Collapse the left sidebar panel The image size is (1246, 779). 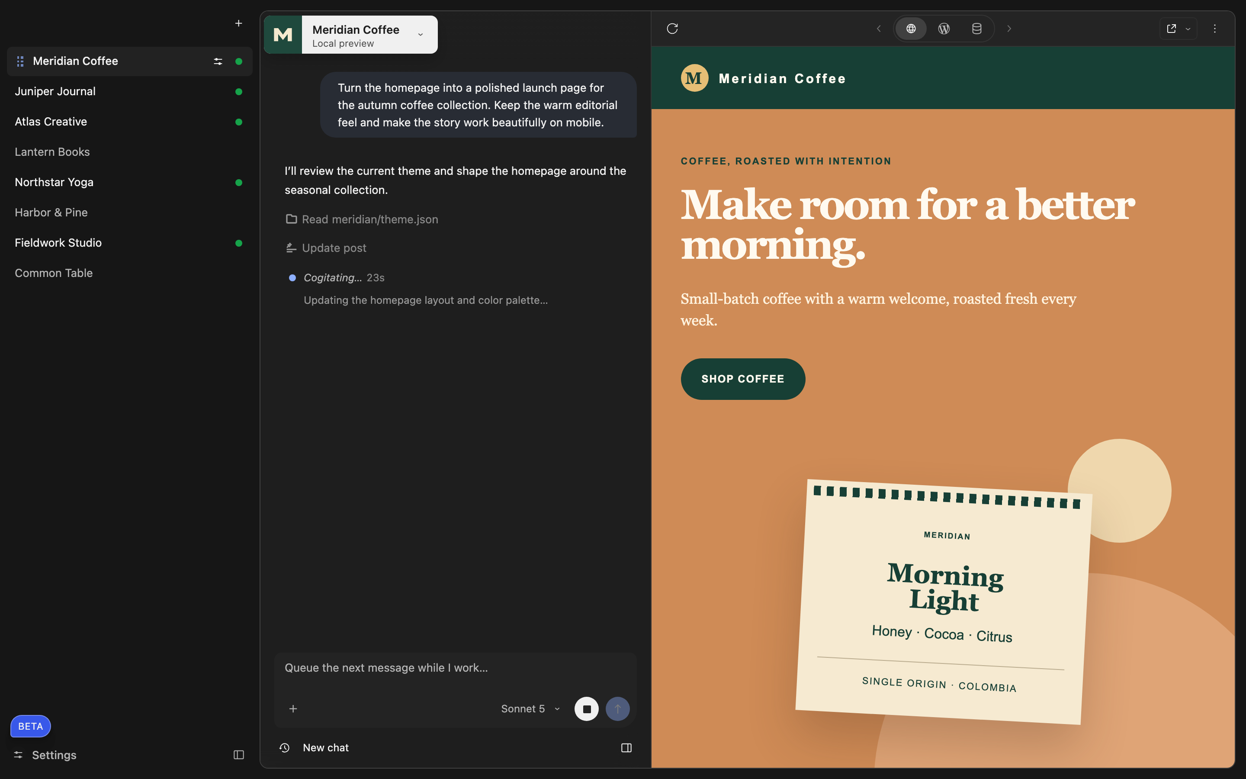[x=238, y=755]
